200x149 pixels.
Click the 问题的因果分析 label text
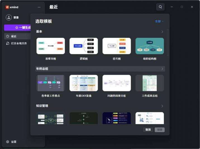click(x=117, y=96)
